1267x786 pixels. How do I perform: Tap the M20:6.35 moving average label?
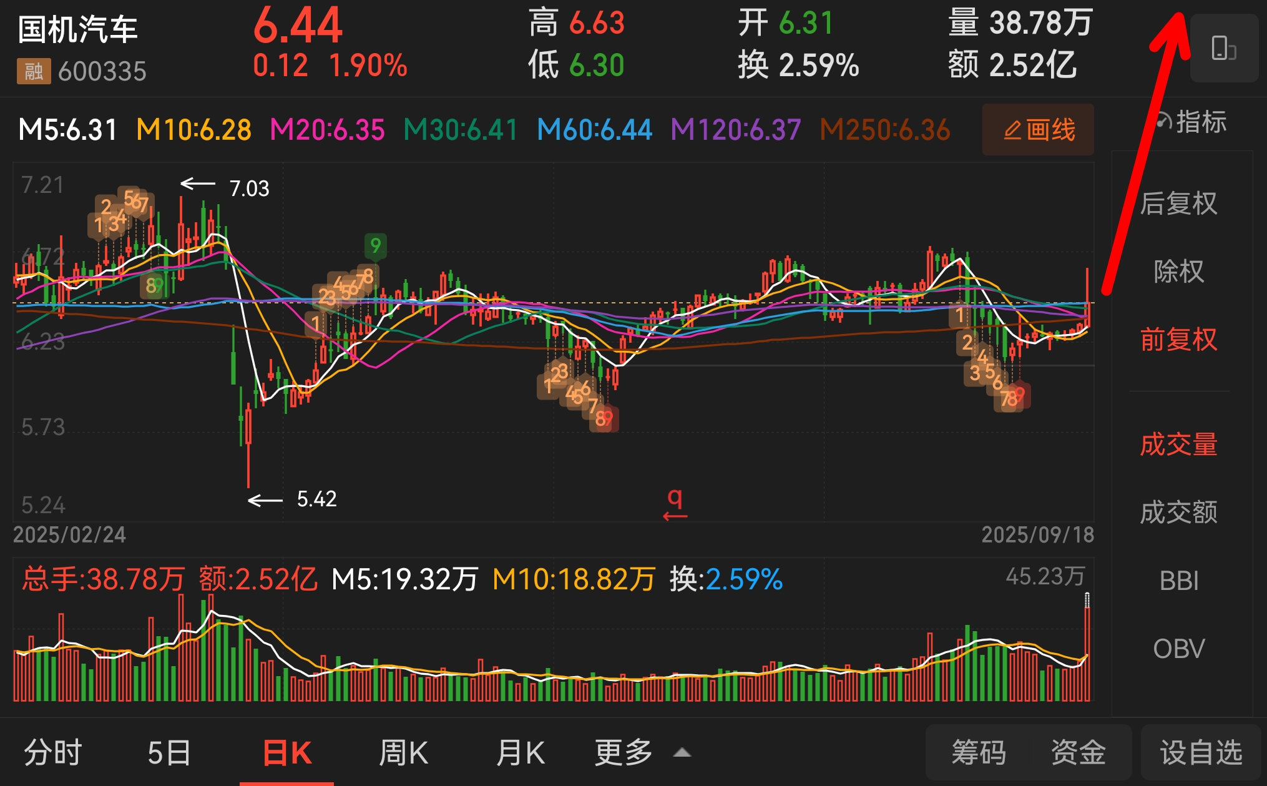(x=327, y=130)
